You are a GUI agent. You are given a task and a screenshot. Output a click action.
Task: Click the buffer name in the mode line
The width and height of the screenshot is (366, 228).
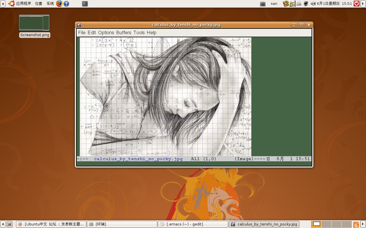coord(138,159)
